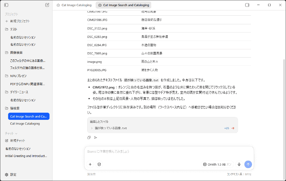The image size is (286, 181).
Task: Click the デイリーニュース folder icon
Action: [x=6, y=92]
